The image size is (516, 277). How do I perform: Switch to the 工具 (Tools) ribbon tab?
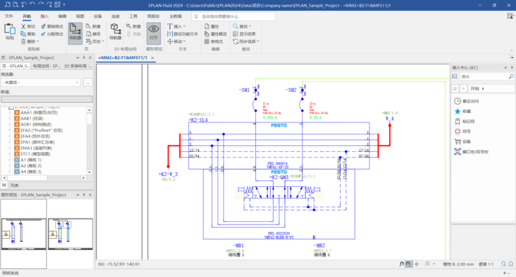click(133, 16)
